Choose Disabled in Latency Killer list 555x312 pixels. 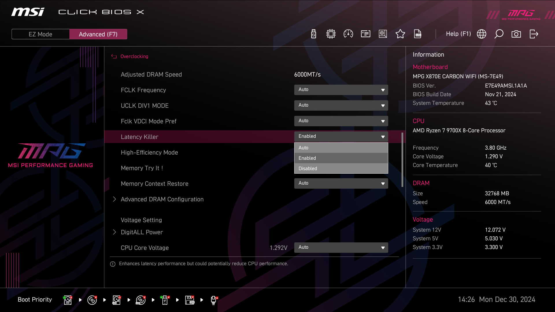[341, 168]
